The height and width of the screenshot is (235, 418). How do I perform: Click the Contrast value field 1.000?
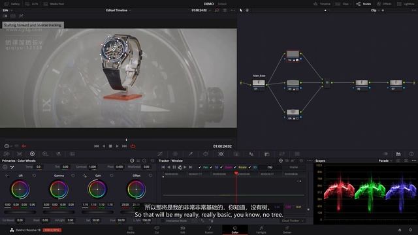pyautogui.click(x=93, y=167)
